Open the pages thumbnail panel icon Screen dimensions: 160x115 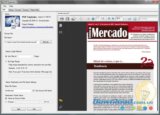pos(61,25)
